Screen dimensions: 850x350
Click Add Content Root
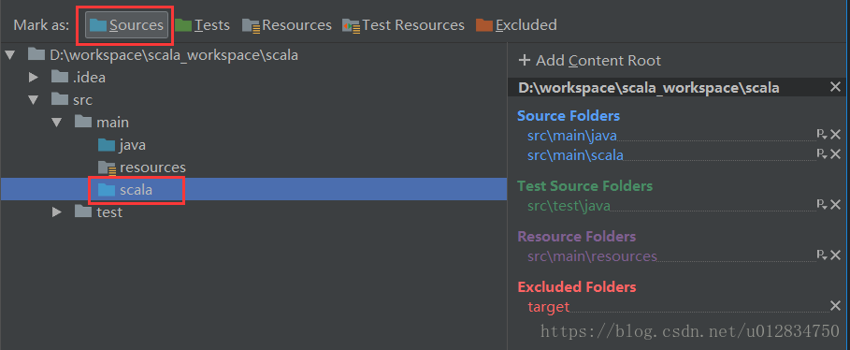point(590,60)
